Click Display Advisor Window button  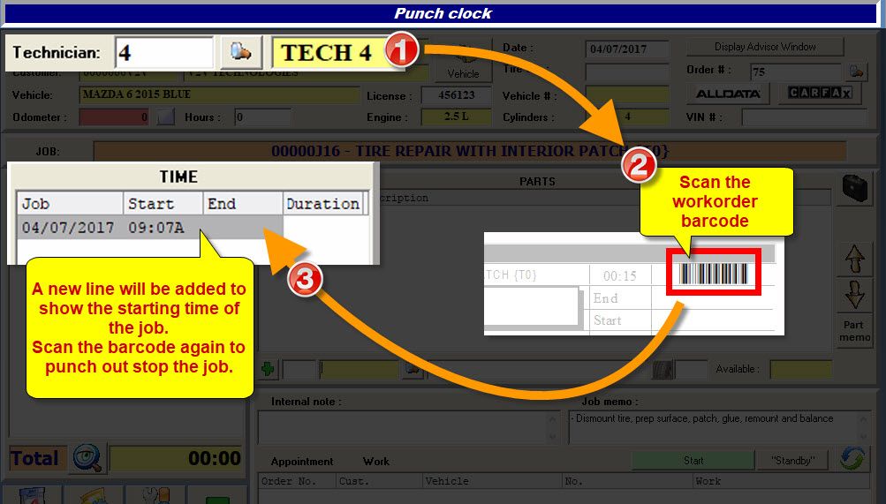pyautogui.click(x=765, y=47)
